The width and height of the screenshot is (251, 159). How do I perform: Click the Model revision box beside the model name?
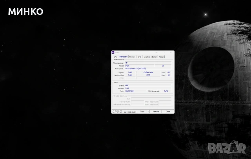point(163,66)
